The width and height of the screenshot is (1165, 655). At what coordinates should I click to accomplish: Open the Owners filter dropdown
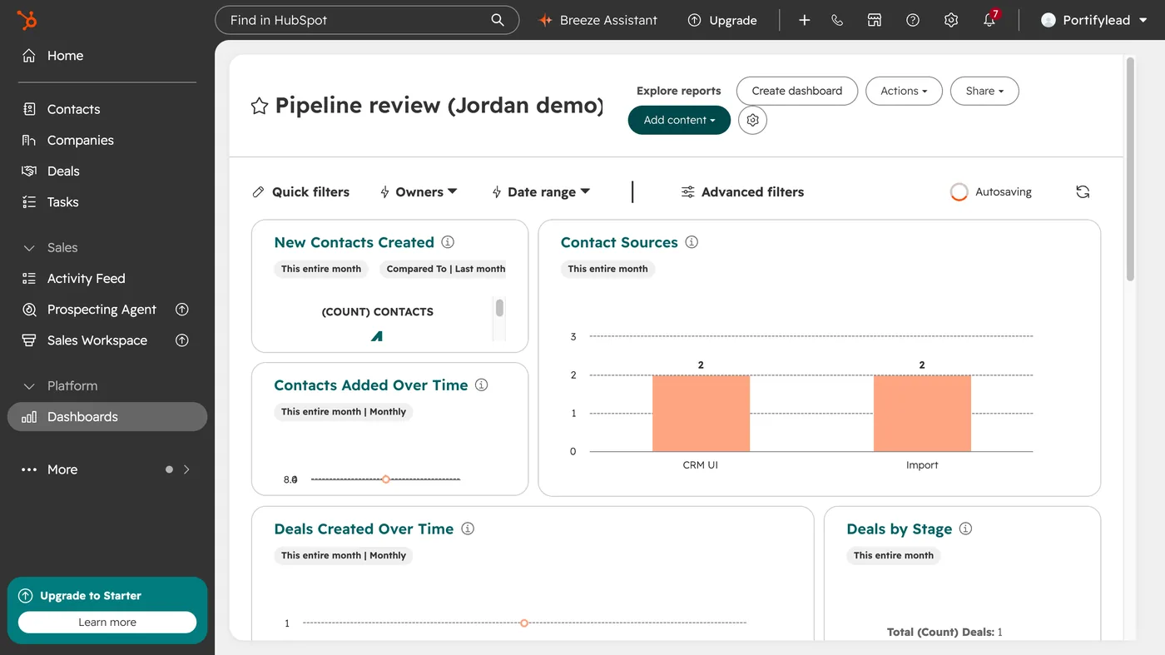[x=419, y=192]
